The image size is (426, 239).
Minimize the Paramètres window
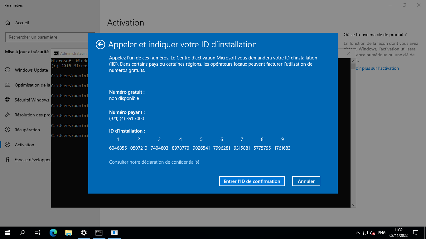390,5
